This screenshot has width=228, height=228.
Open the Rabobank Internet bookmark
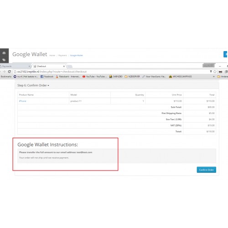click(68, 77)
